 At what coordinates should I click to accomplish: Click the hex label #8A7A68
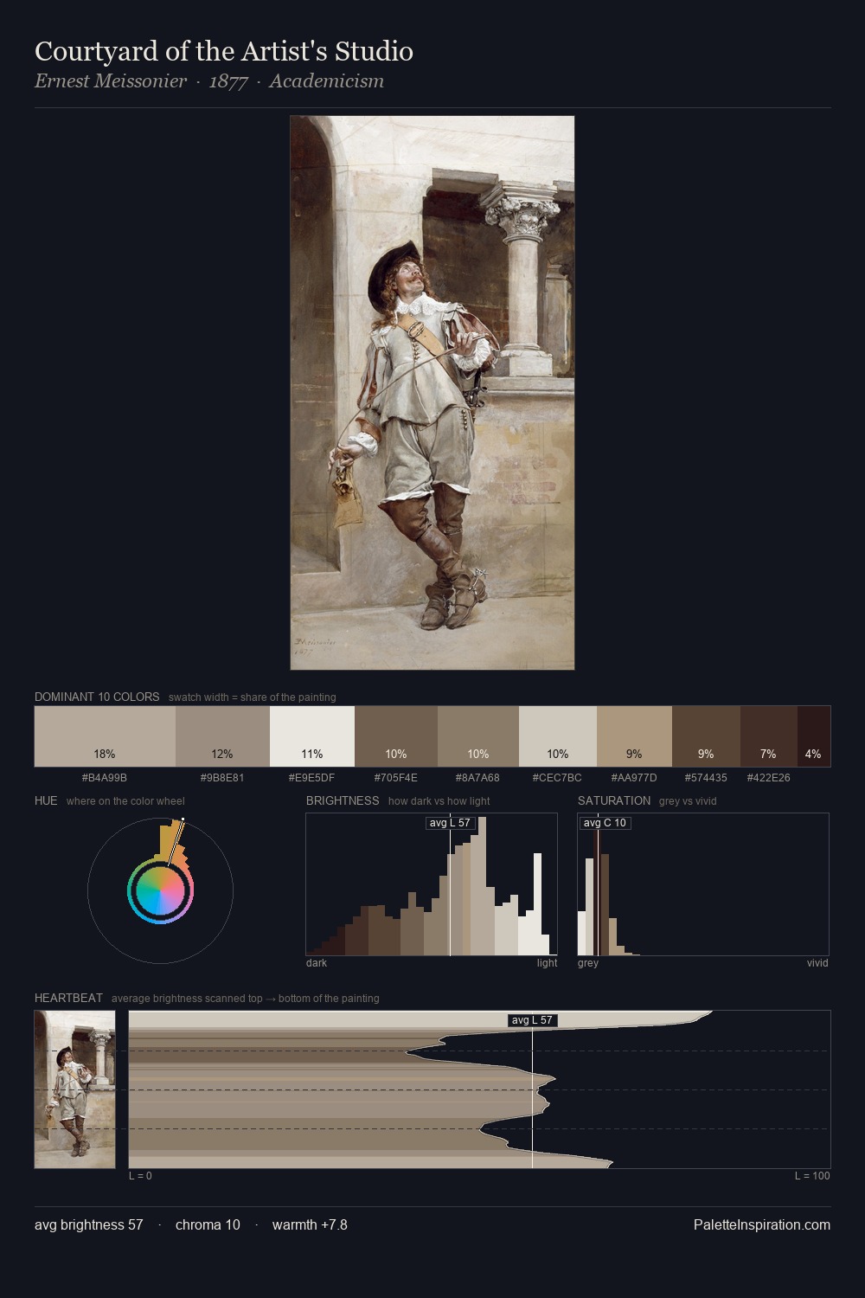(x=478, y=778)
